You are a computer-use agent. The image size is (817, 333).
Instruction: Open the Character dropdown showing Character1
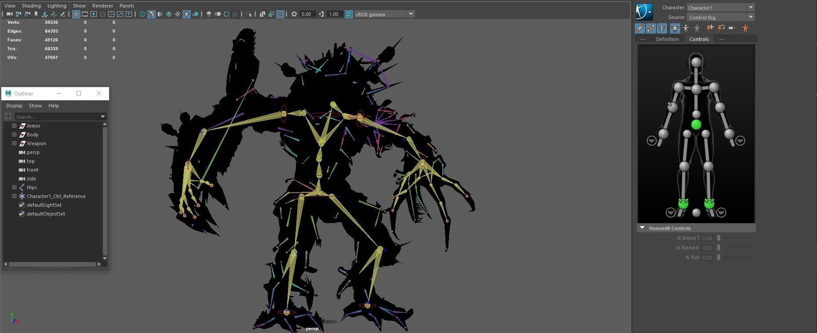coord(721,7)
